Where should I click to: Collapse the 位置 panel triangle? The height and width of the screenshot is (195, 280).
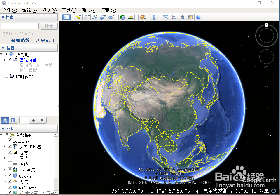point(3,48)
